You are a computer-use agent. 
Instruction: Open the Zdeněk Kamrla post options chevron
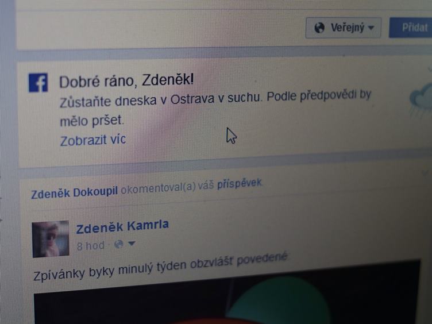point(425,173)
